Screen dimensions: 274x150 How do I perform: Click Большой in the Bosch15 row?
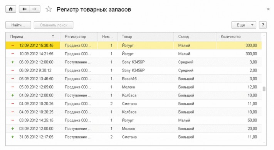[x=186, y=79]
